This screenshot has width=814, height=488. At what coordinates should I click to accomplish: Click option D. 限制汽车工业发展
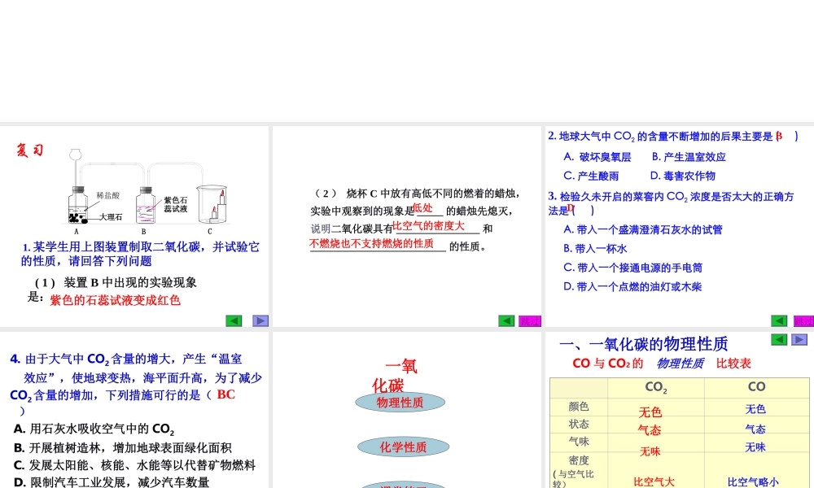pos(112,482)
